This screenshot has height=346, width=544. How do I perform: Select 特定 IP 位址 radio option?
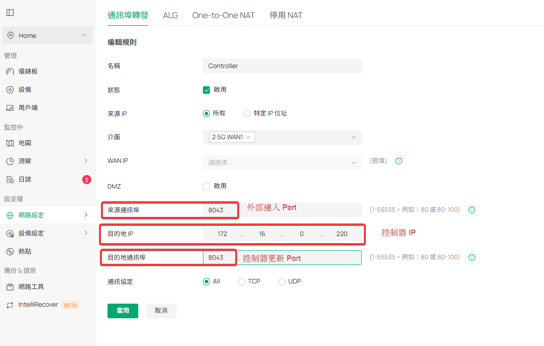coord(247,113)
